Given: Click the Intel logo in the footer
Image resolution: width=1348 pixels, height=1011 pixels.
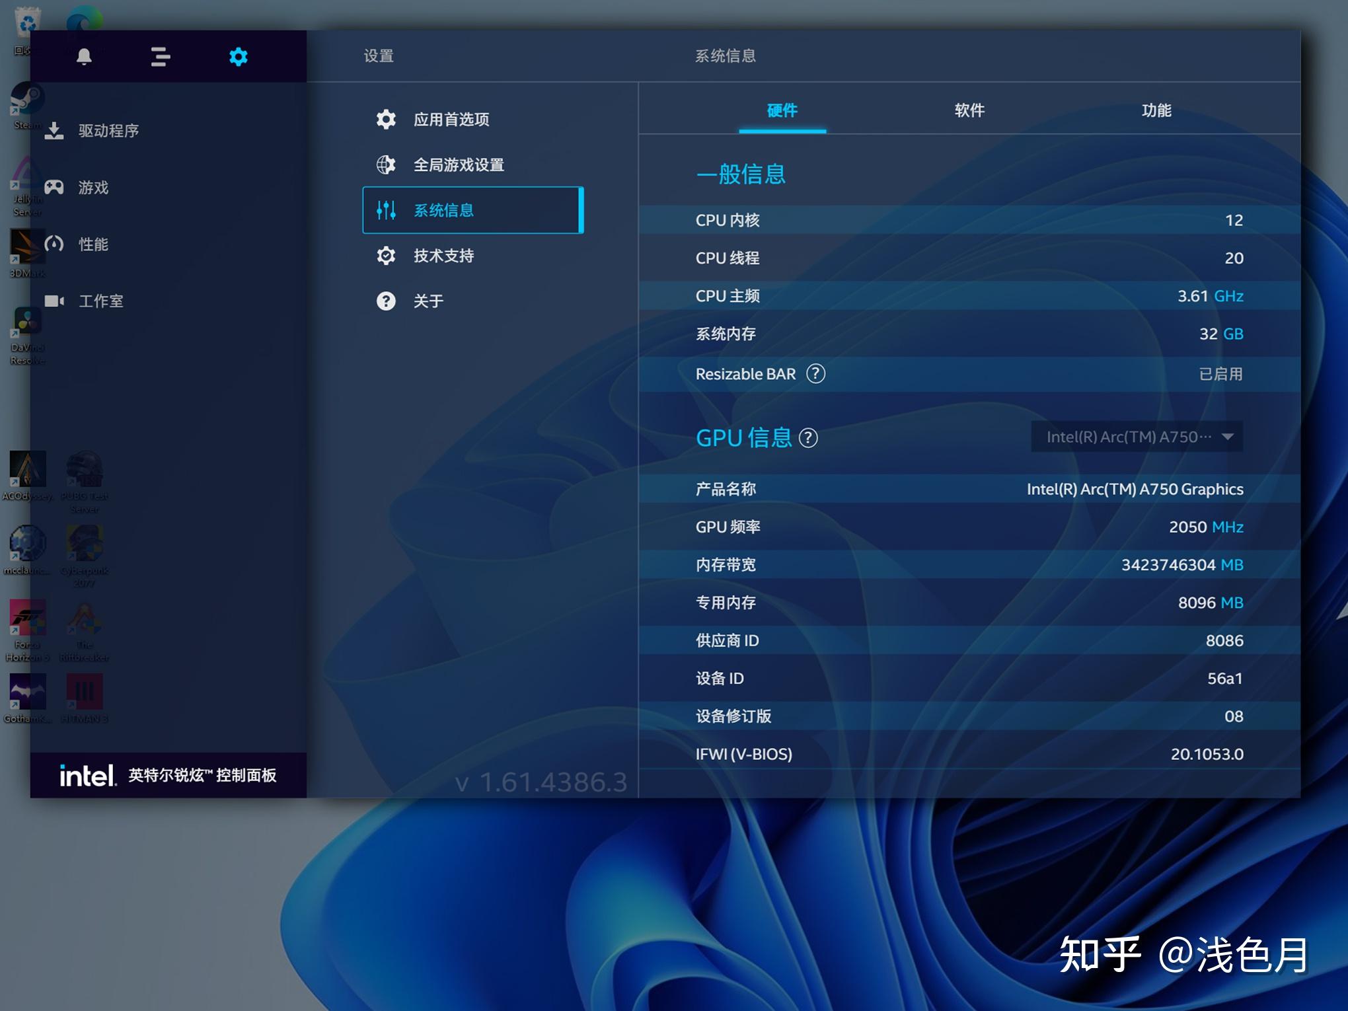Looking at the screenshot, I should 87,775.
